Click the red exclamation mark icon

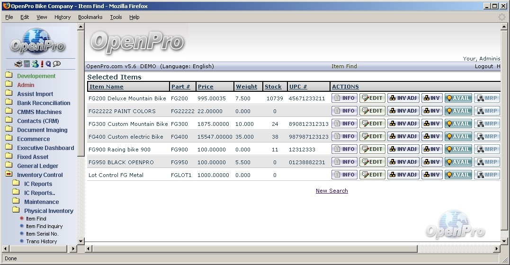pyautogui.click(x=42, y=64)
